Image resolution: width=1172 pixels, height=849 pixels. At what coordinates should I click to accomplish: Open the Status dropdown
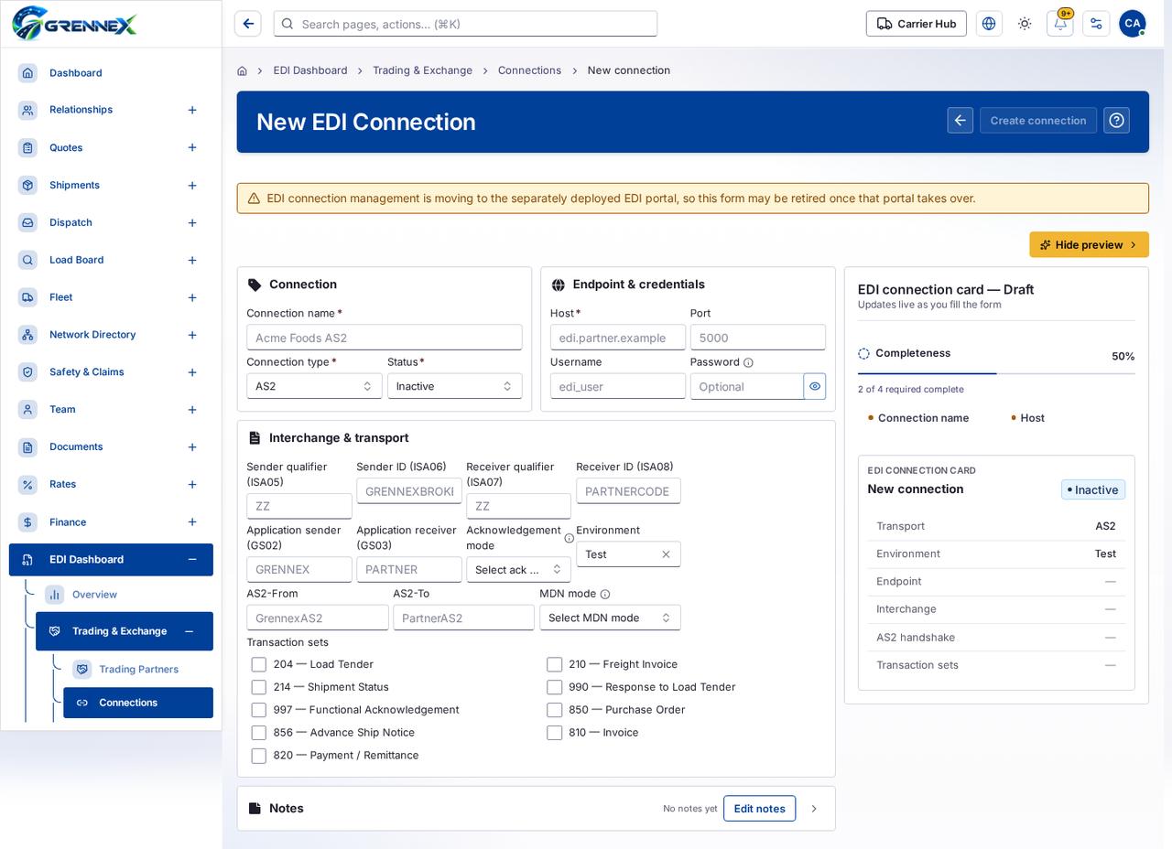(x=455, y=386)
